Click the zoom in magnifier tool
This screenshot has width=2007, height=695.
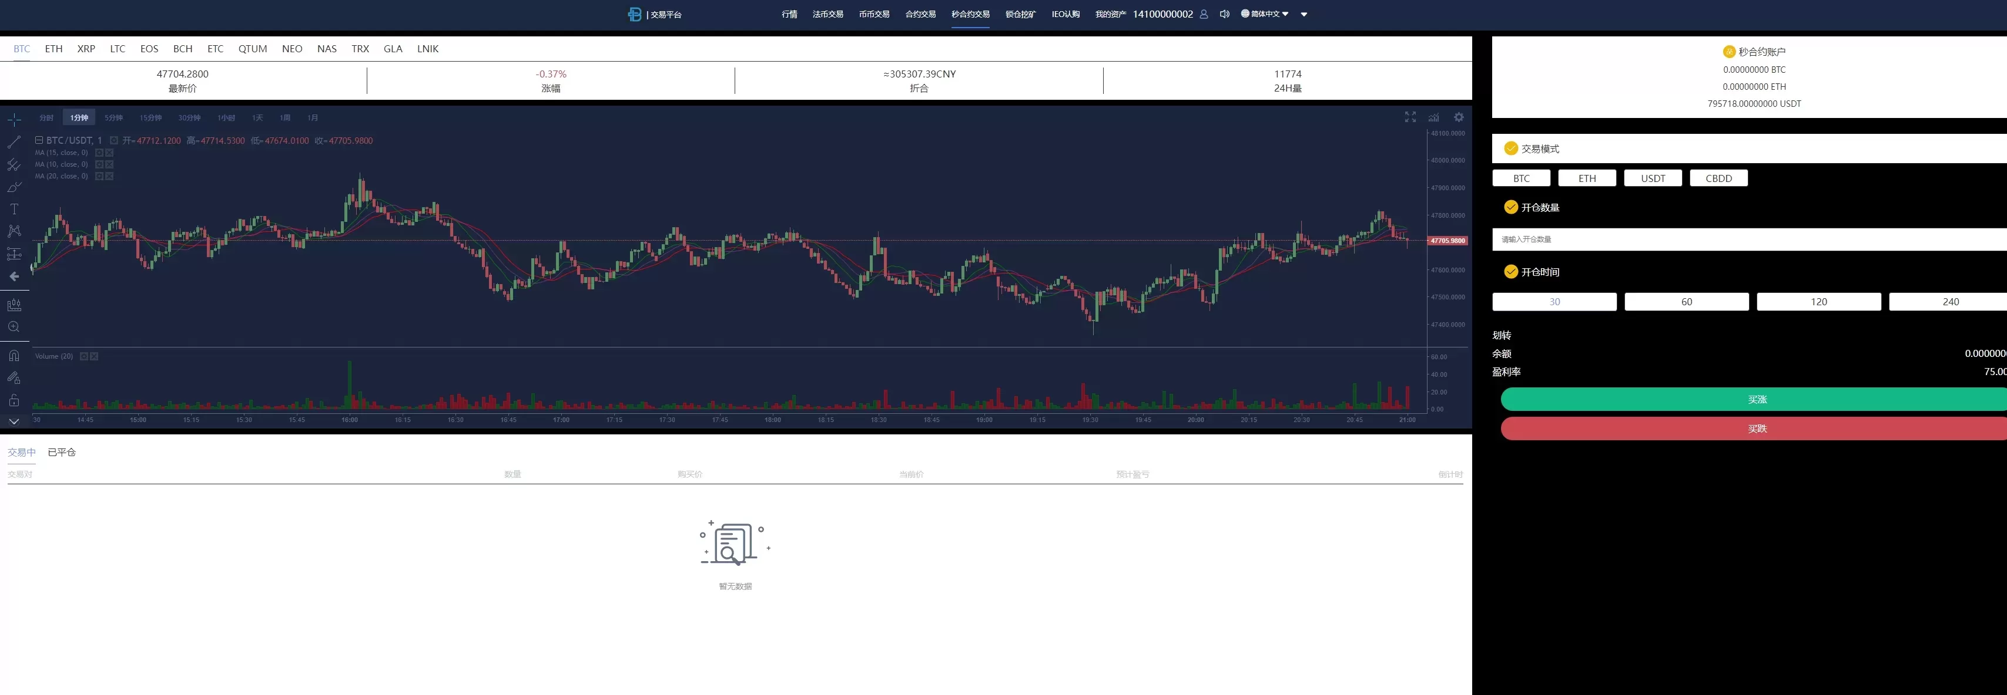click(x=14, y=327)
